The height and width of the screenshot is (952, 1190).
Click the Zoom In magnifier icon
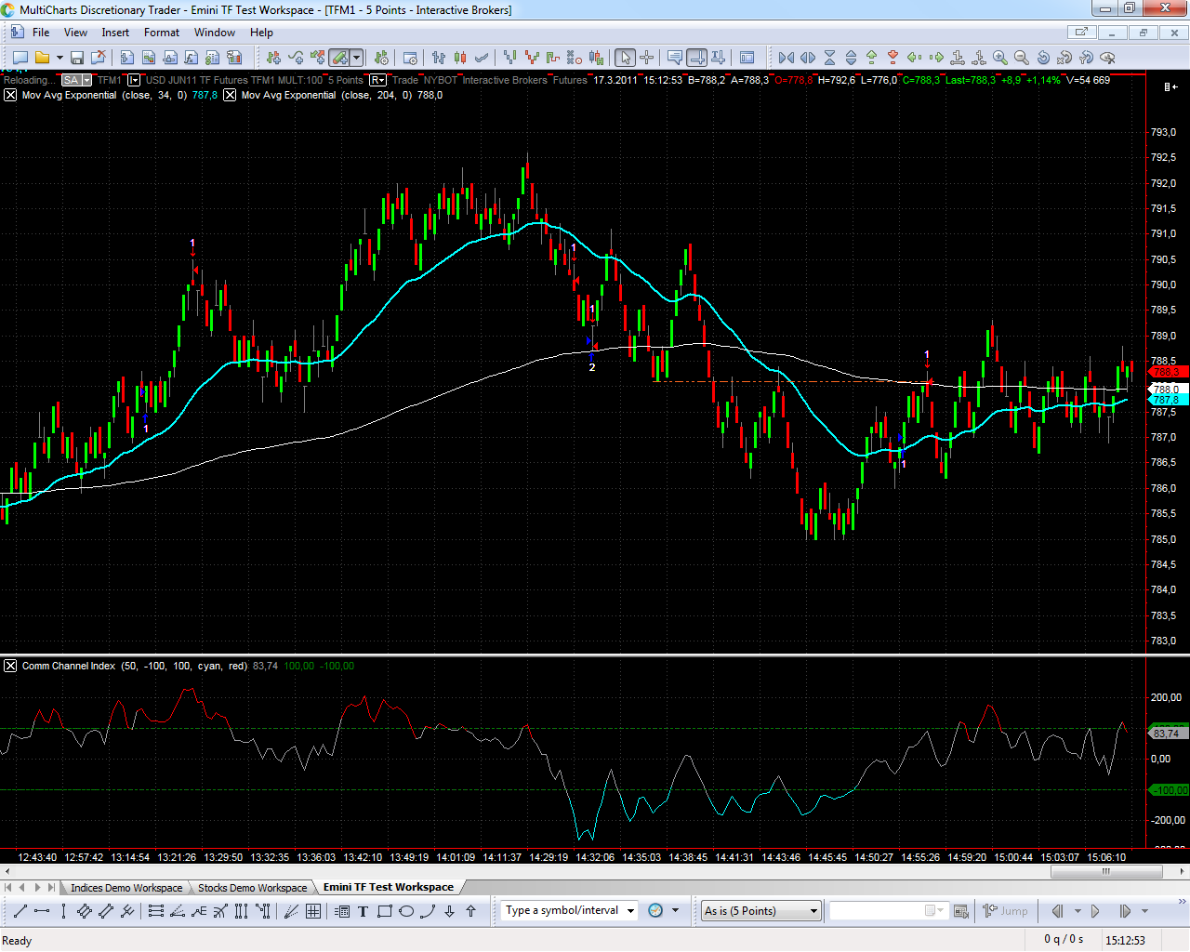pyautogui.click(x=1000, y=58)
